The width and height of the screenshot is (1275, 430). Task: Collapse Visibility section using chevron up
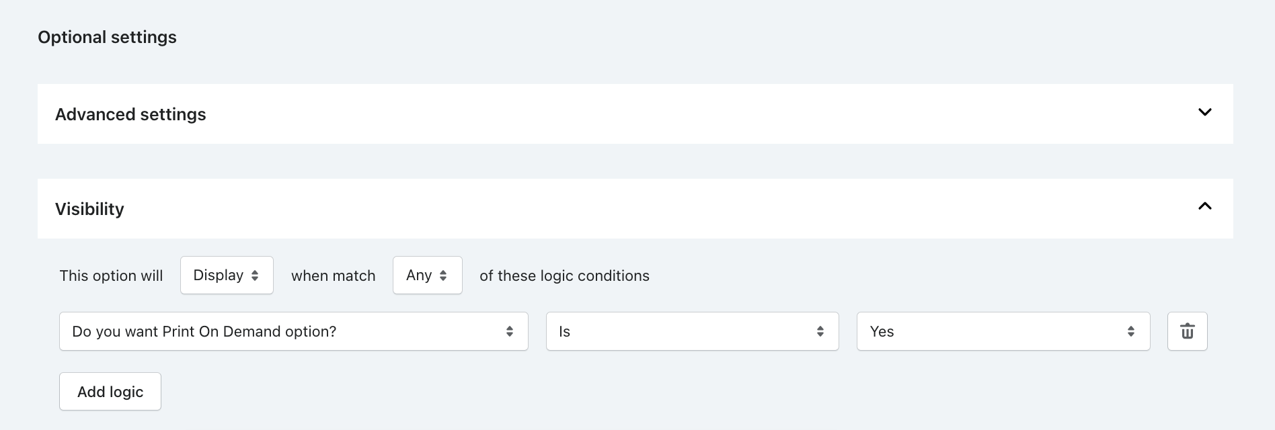click(x=1204, y=206)
